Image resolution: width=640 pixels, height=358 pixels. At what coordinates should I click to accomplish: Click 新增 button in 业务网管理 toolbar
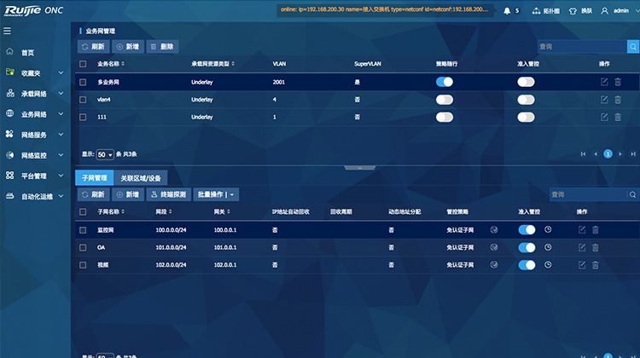(x=128, y=47)
